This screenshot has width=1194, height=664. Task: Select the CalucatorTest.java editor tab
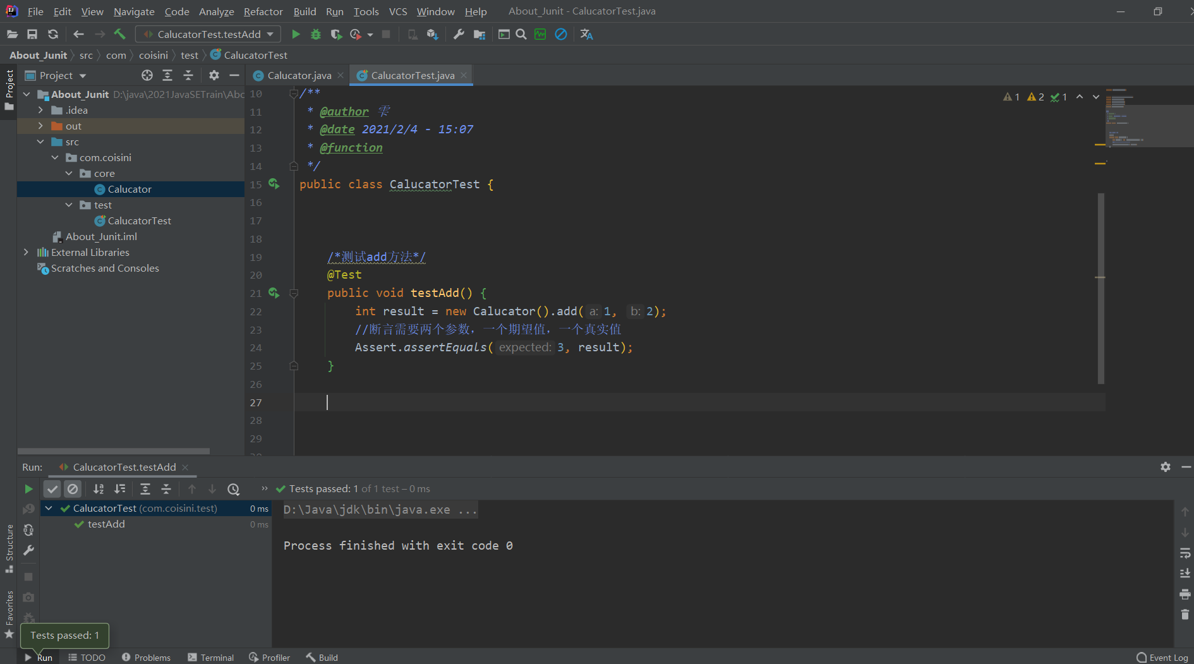413,75
